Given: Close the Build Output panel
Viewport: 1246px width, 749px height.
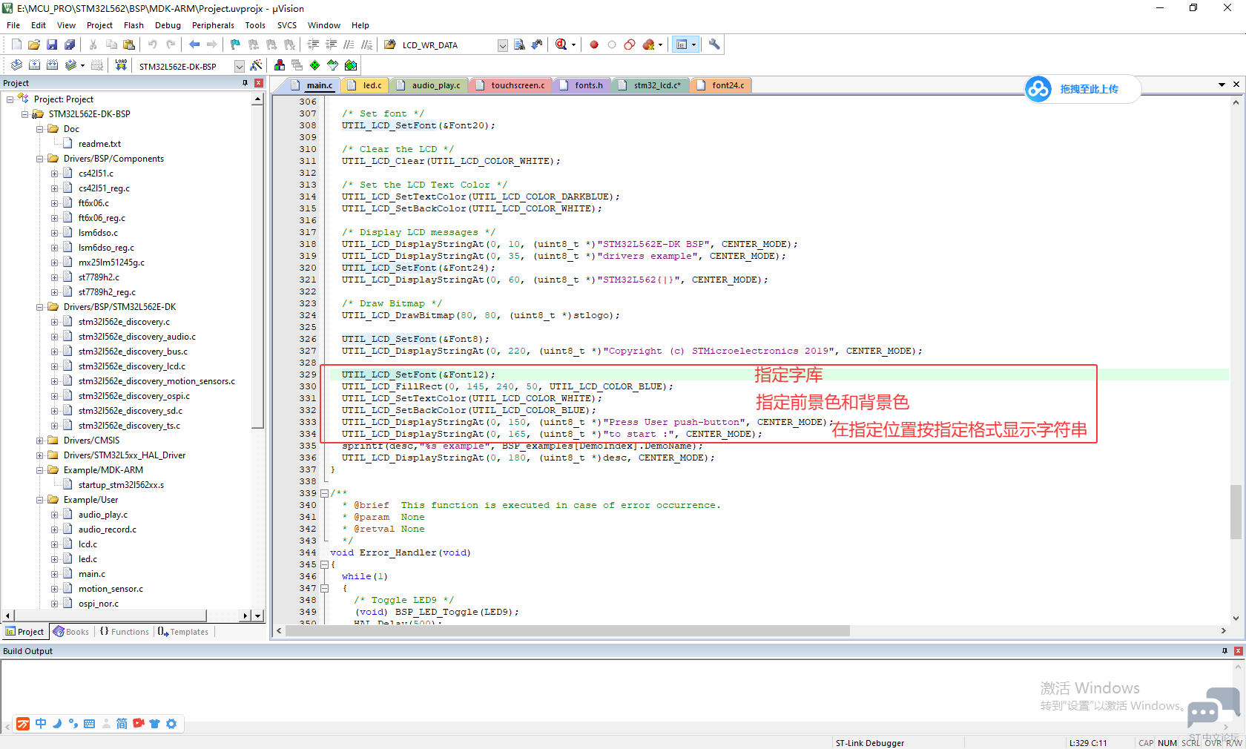Looking at the screenshot, I should (x=1238, y=651).
